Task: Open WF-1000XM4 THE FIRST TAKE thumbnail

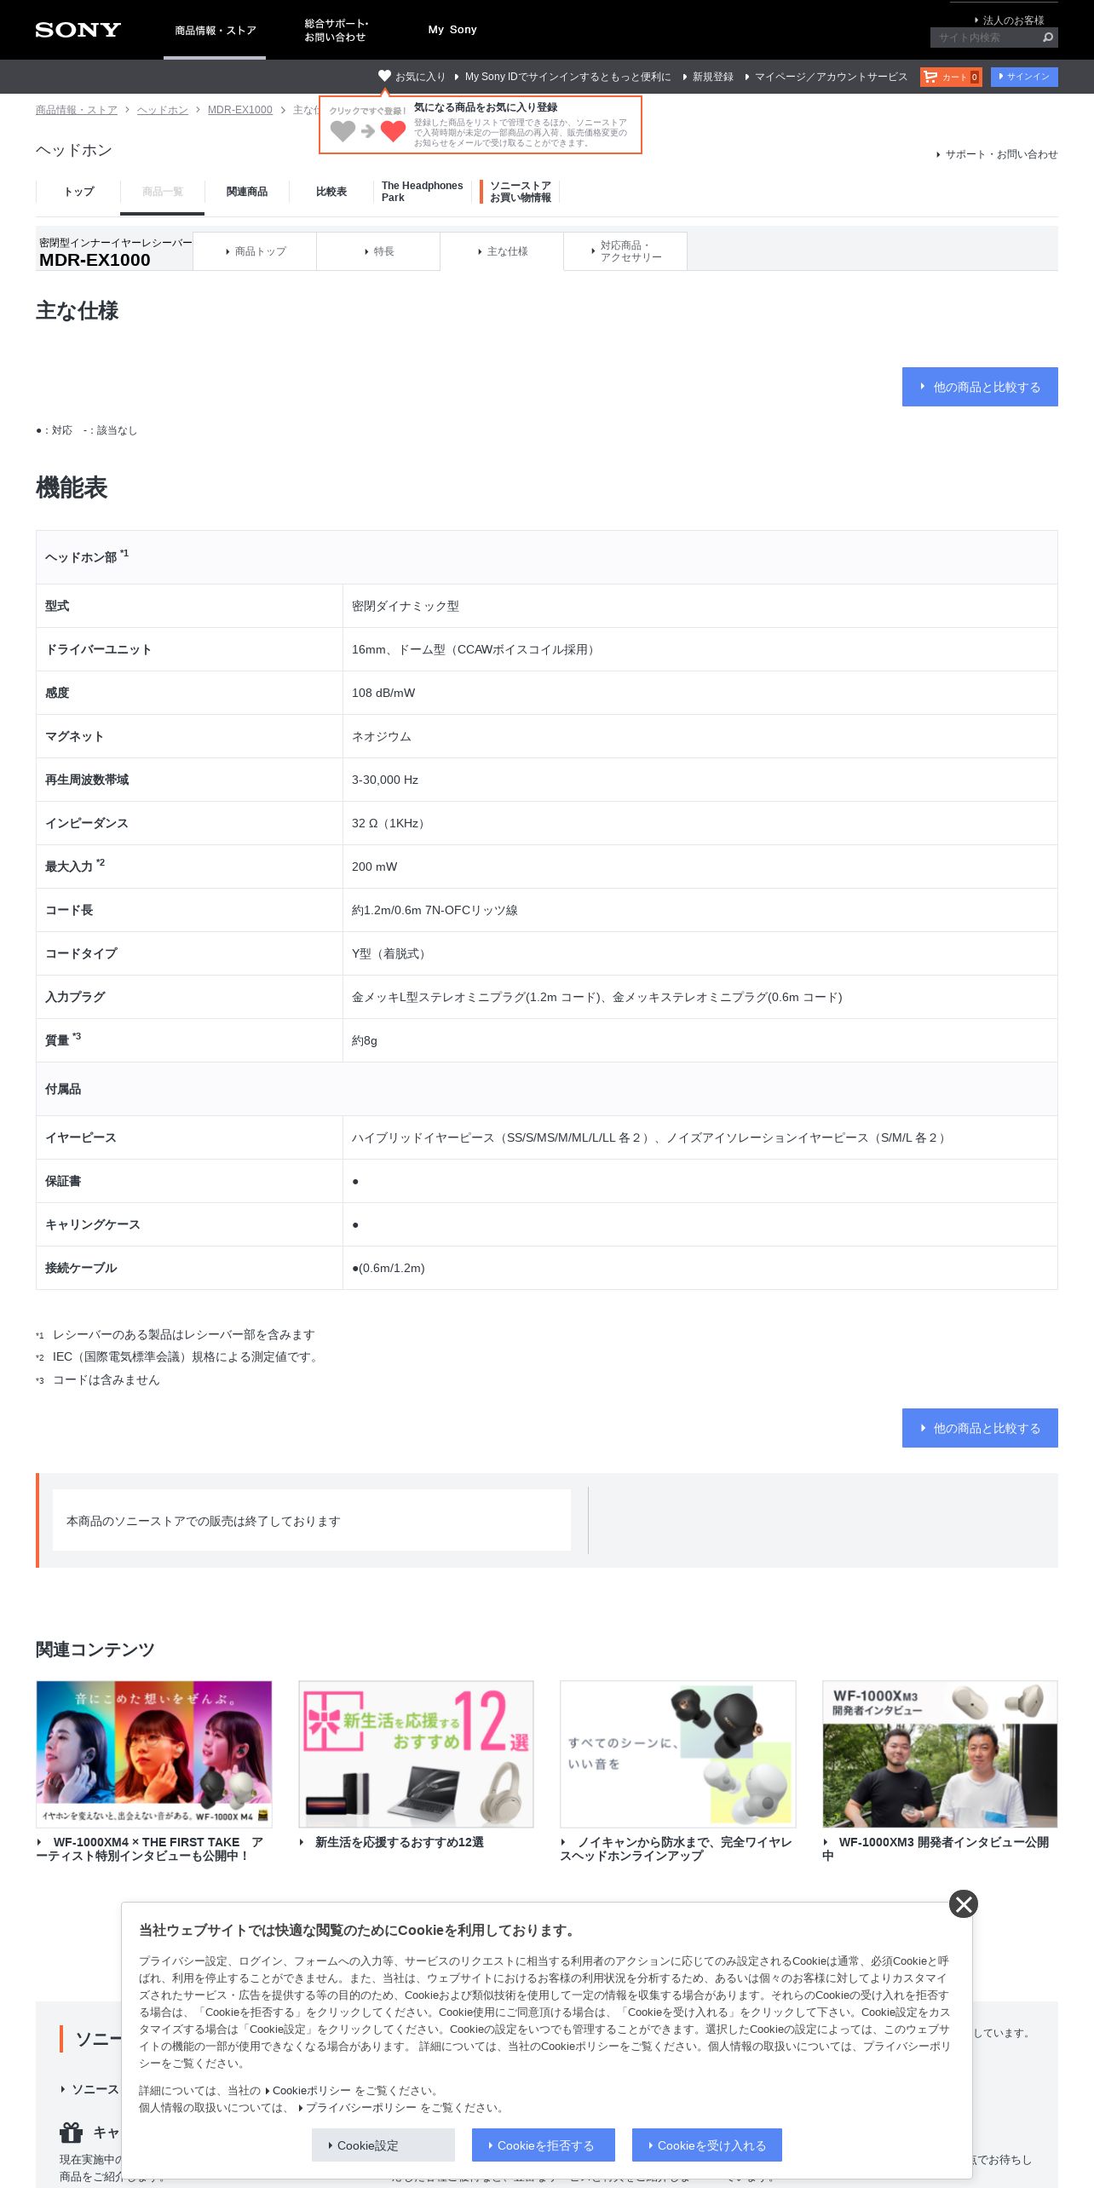Action: pyautogui.click(x=154, y=1753)
